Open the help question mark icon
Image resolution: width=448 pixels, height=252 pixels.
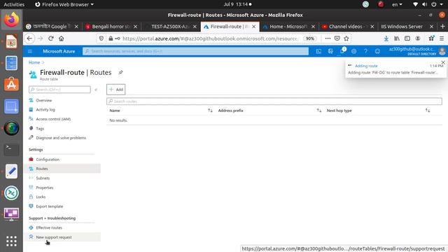365,51
